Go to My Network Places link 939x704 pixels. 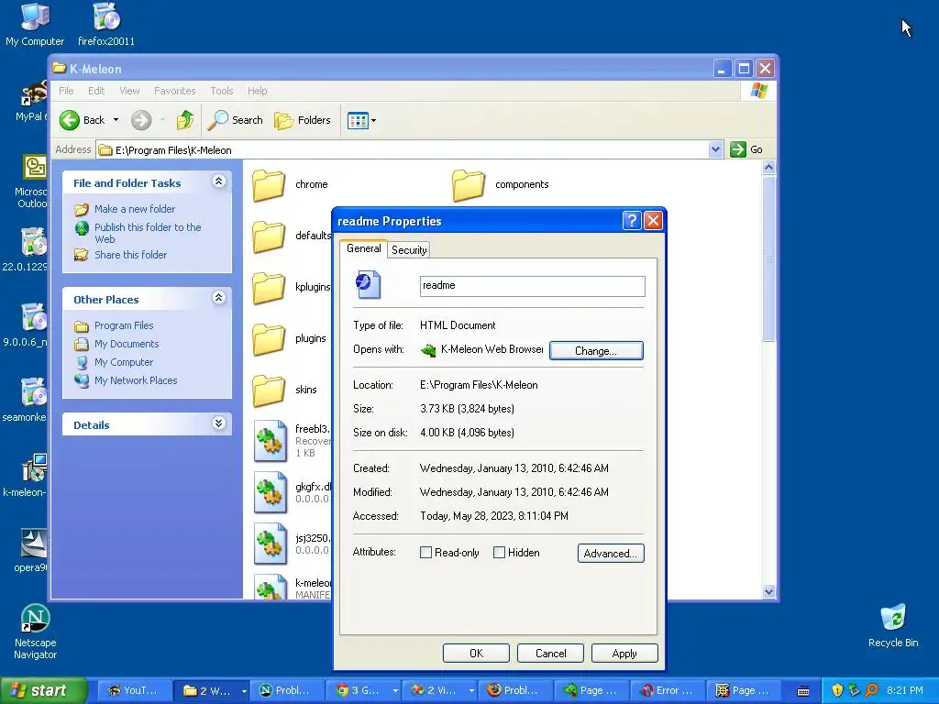(136, 380)
